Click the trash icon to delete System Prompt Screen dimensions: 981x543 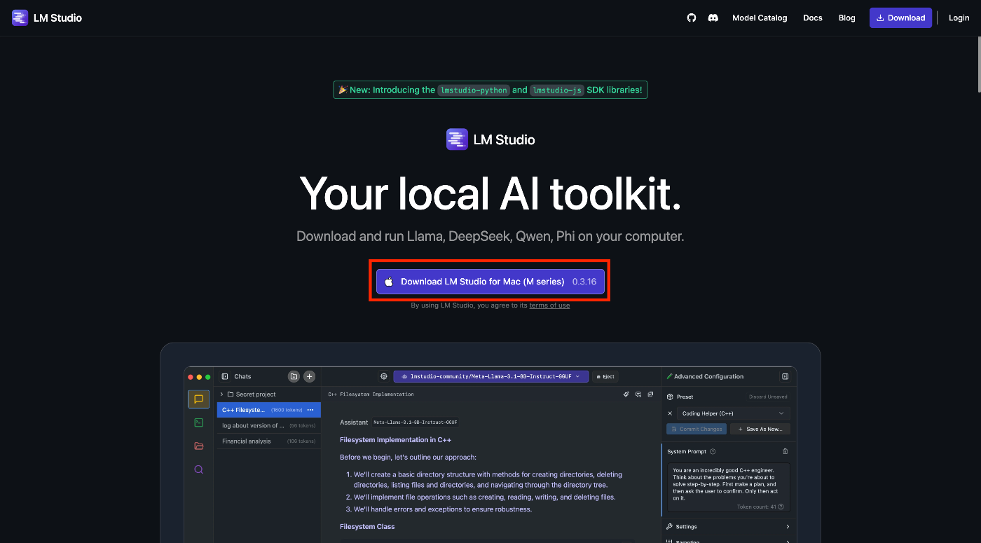click(x=785, y=452)
